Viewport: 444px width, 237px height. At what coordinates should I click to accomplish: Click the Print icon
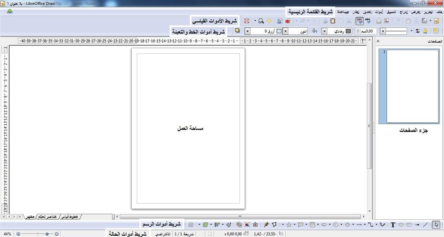(x=379, y=21)
